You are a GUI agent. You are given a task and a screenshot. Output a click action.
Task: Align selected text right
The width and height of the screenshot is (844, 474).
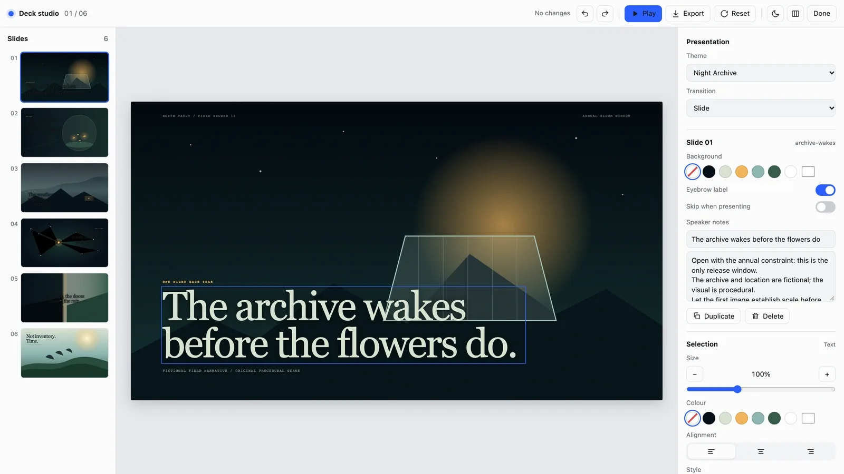(x=811, y=452)
